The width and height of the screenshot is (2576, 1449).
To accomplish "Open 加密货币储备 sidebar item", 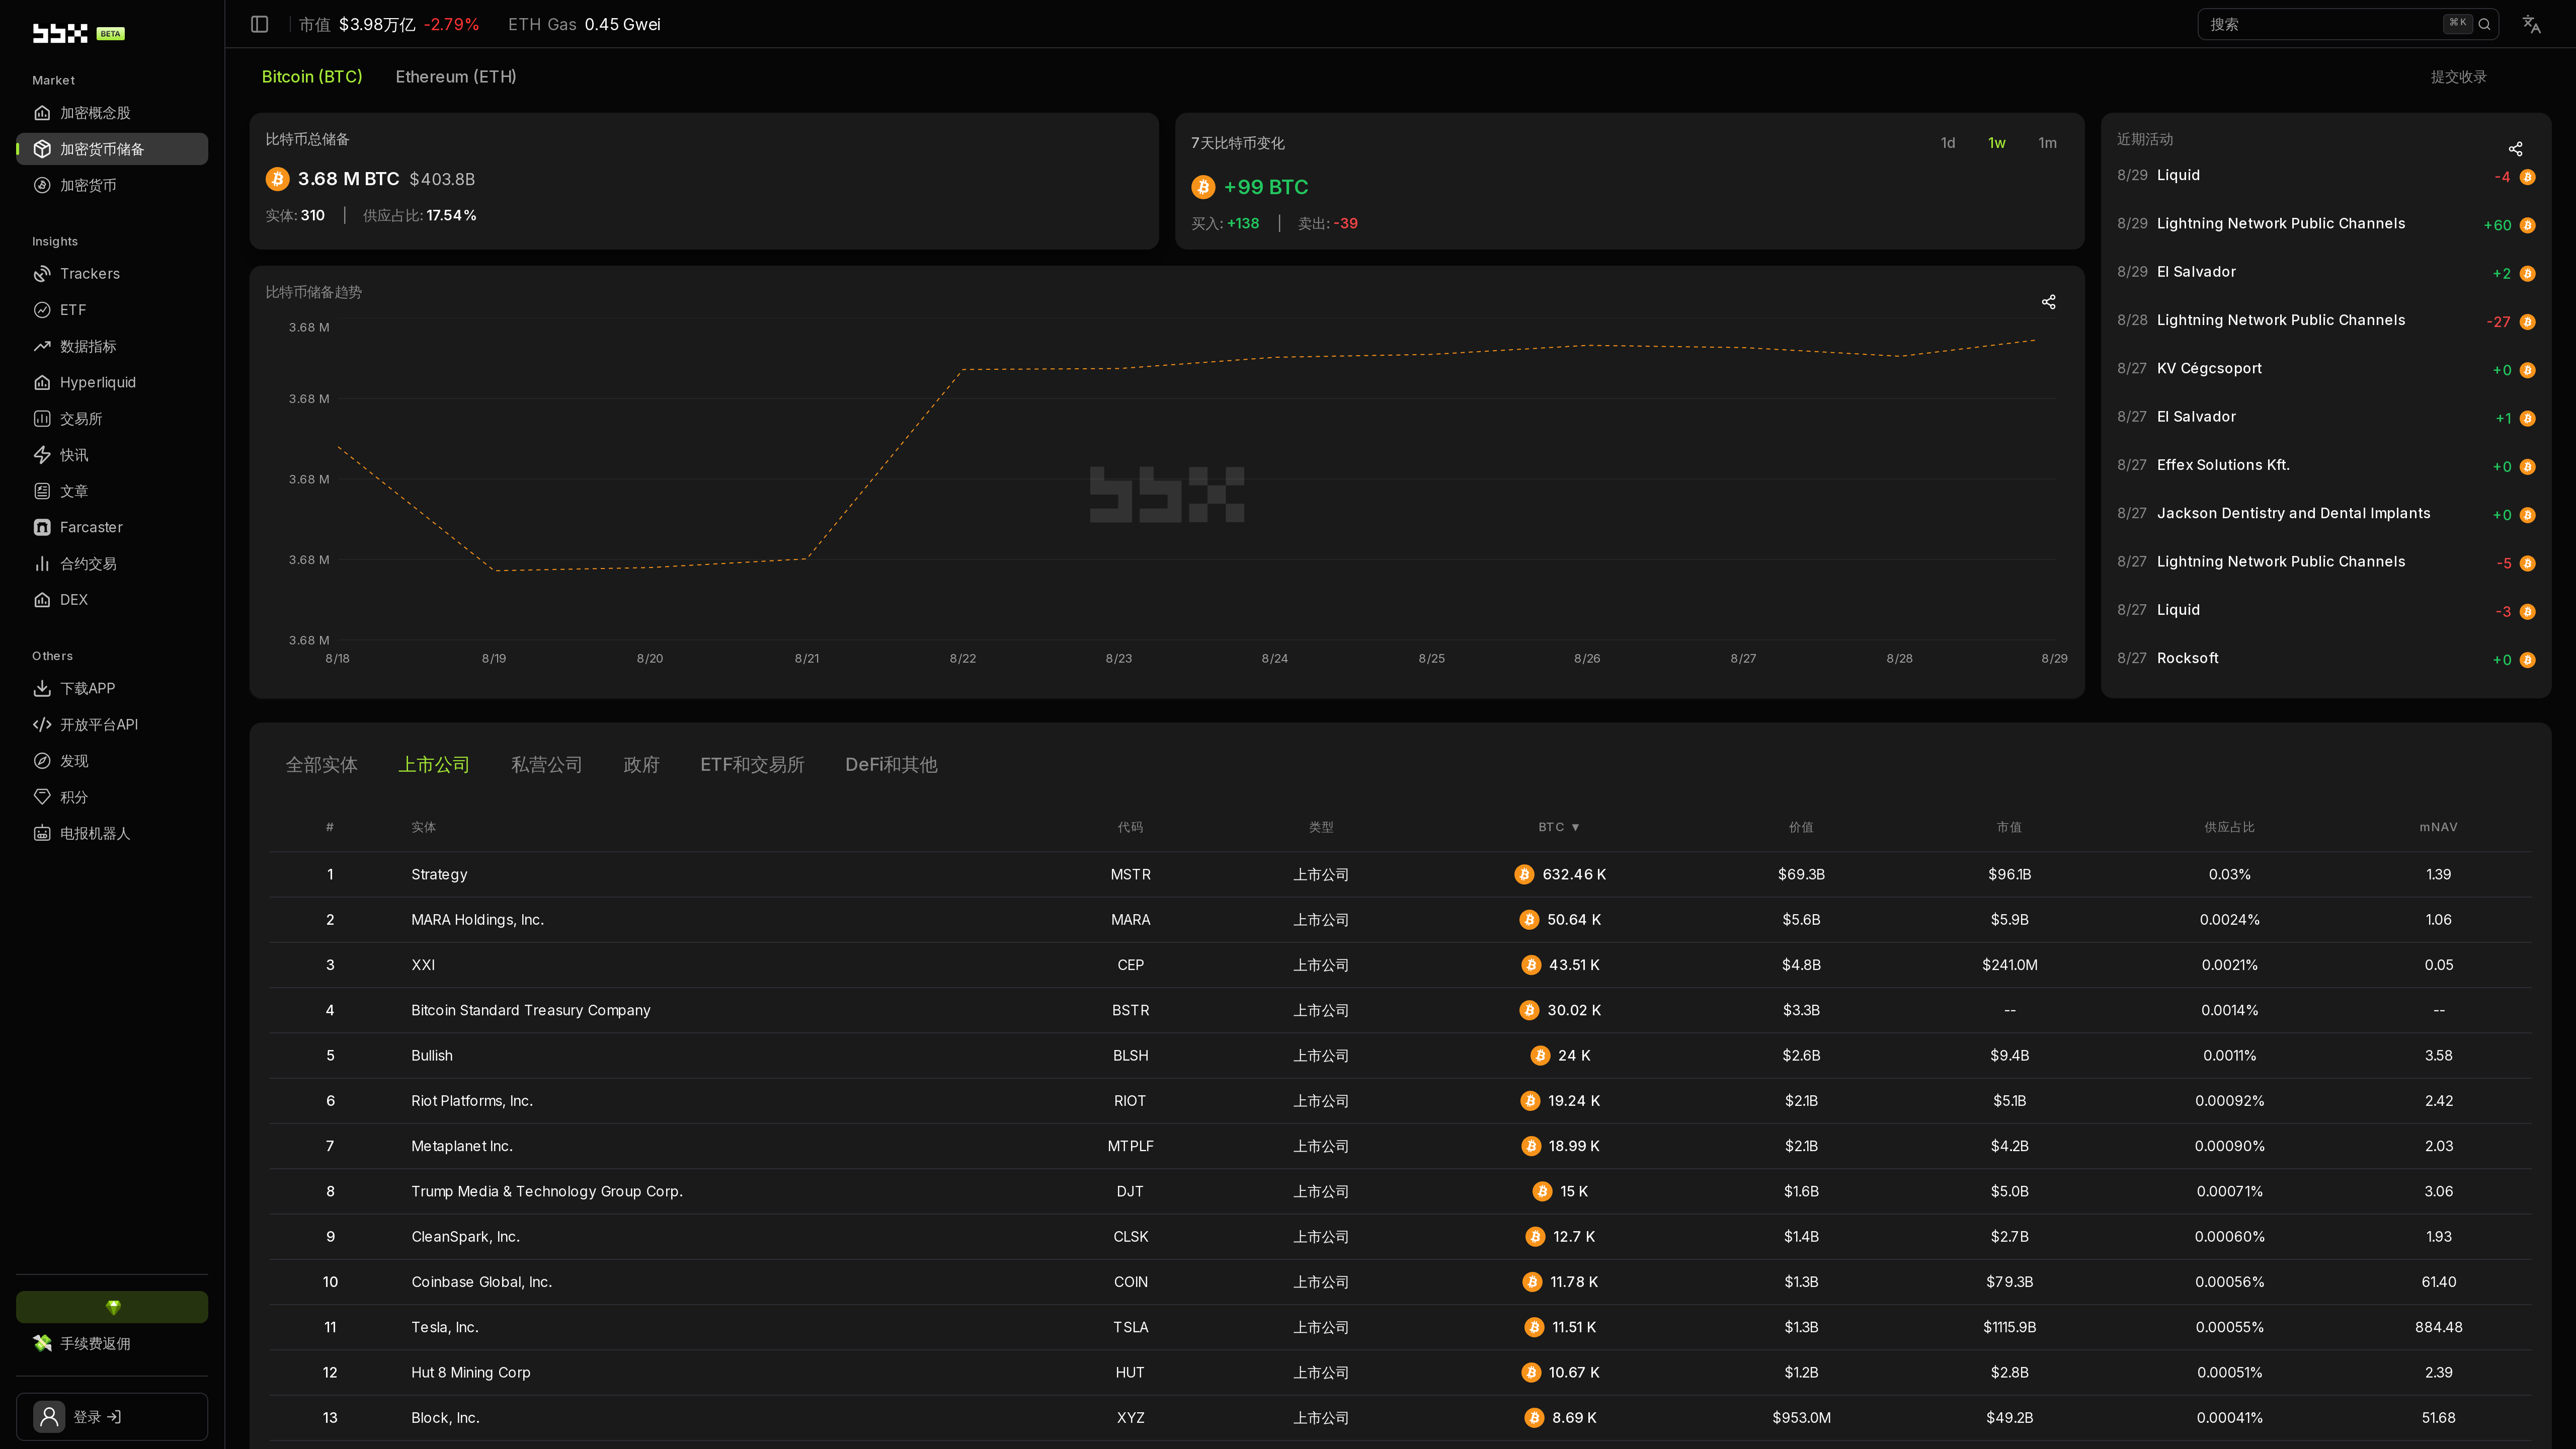I will tap(112, 149).
